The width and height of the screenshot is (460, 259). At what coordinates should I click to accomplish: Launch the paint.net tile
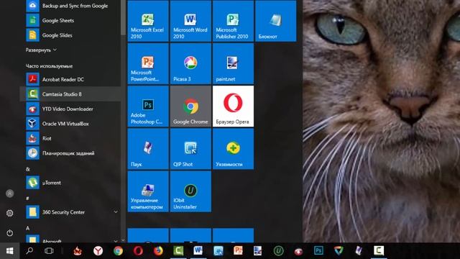(x=233, y=64)
